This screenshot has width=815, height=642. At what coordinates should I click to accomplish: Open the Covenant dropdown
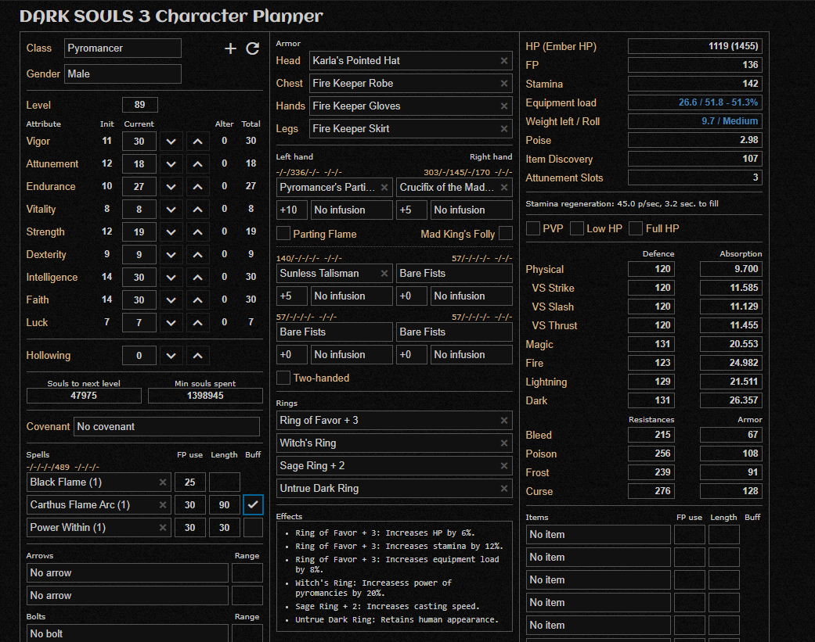(167, 427)
